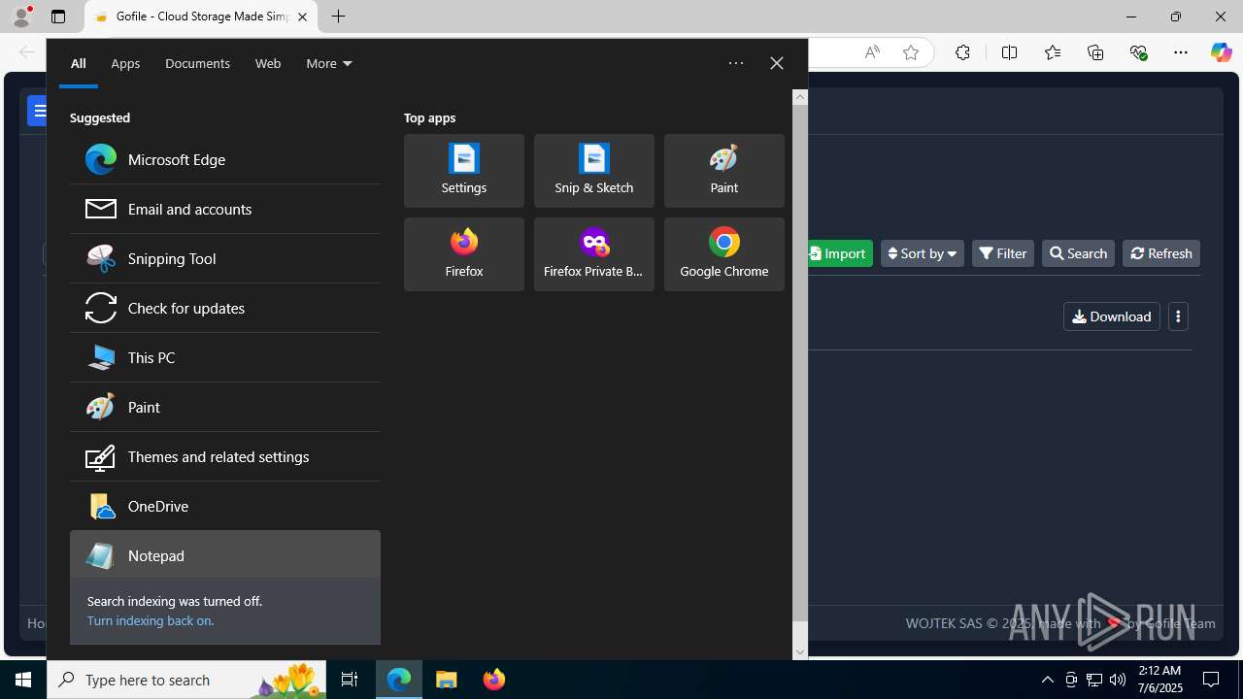The height and width of the screenshot is (699, 1243).
Task: Click the Filter button in Gofile
Action: click(1003, 253)
